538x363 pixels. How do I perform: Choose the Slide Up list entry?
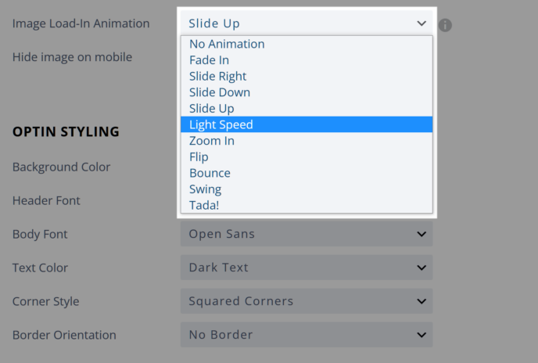(307, 109)
